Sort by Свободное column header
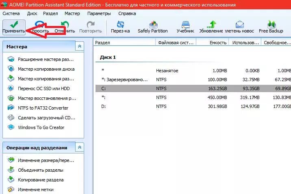This screenshot has width=291, height=194. [x=276, y=43]
